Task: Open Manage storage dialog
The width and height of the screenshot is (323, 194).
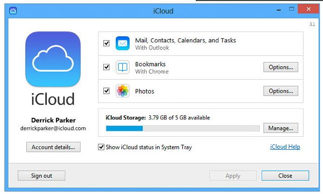Action: click(281, 128)
